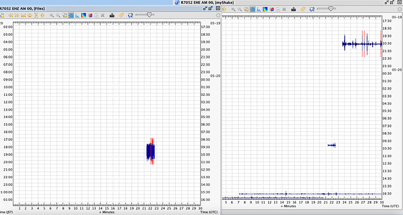Open binoculars icon in myShake toolbar

tap(294, 9)
